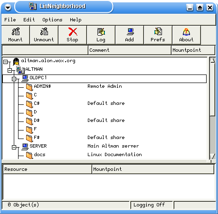The height and width of the screenshot is (214, 218).
Task: Open the Options menu
Action: [x=52, y=19]
